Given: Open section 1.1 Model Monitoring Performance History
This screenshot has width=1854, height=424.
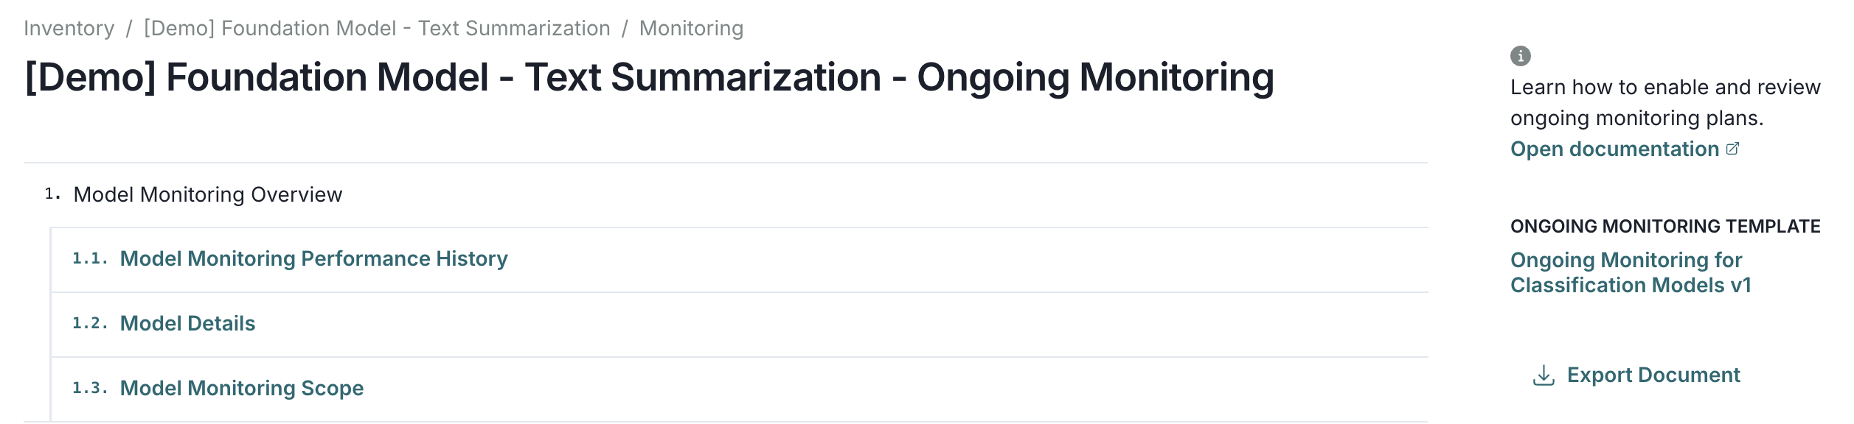Looking at the screenshot, I should click(x=314, y=258).
